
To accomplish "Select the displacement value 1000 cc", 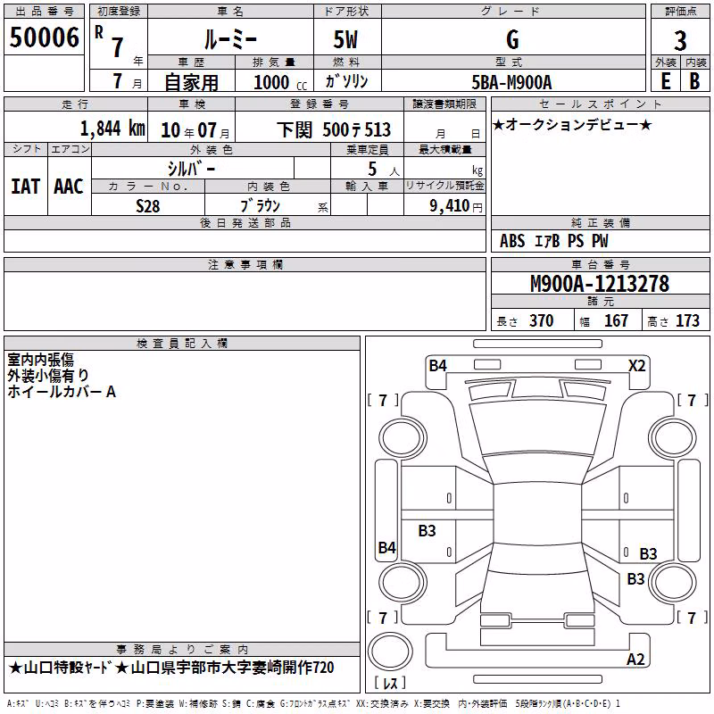I will pos(280,82).
